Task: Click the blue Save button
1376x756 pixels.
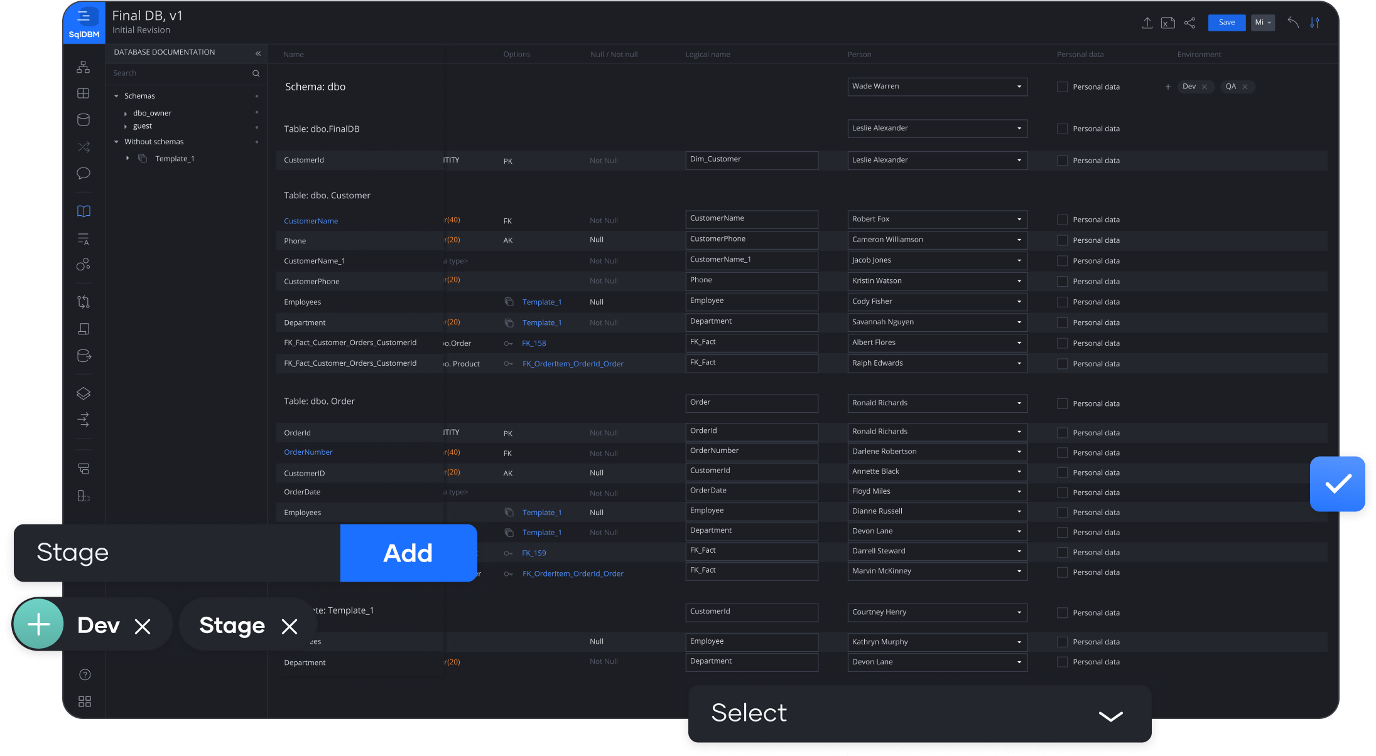Action: point(1226,23)
